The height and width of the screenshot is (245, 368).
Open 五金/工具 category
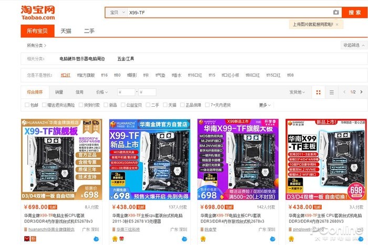[126, 59]
